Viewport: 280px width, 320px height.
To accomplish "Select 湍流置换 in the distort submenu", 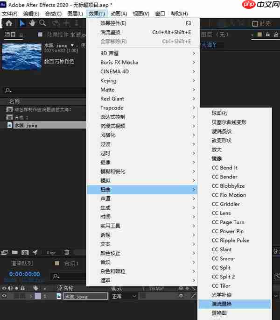I will (x=235, y=304).
